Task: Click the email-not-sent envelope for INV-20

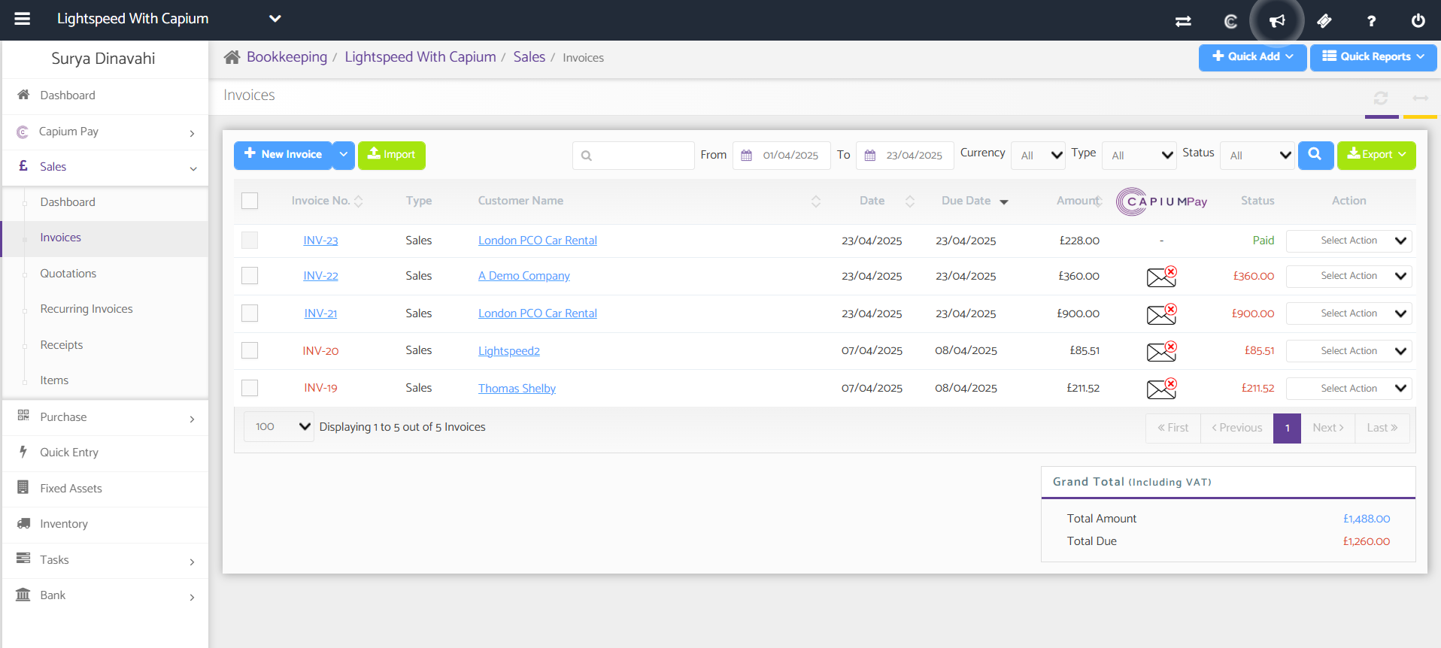Action: [x=1162, y=351]
